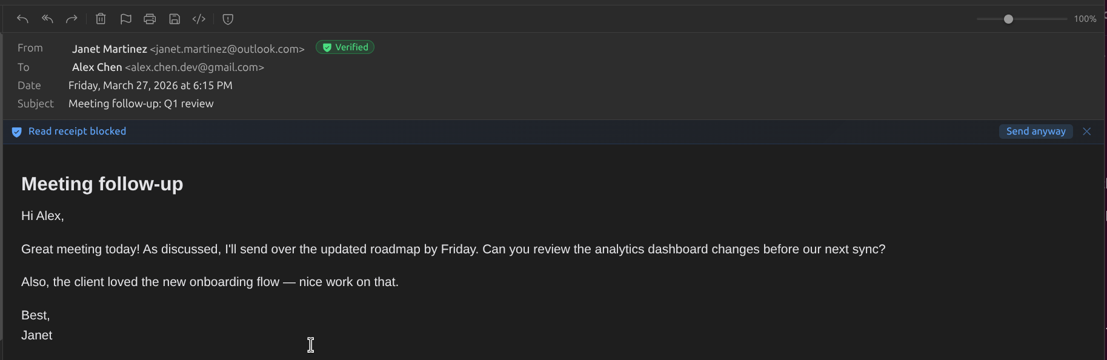The width and height of the screenshot is (1107, 360).
Task: Click the subject text Meeting follow-up: Q1 review
Action: pos(141,104)
